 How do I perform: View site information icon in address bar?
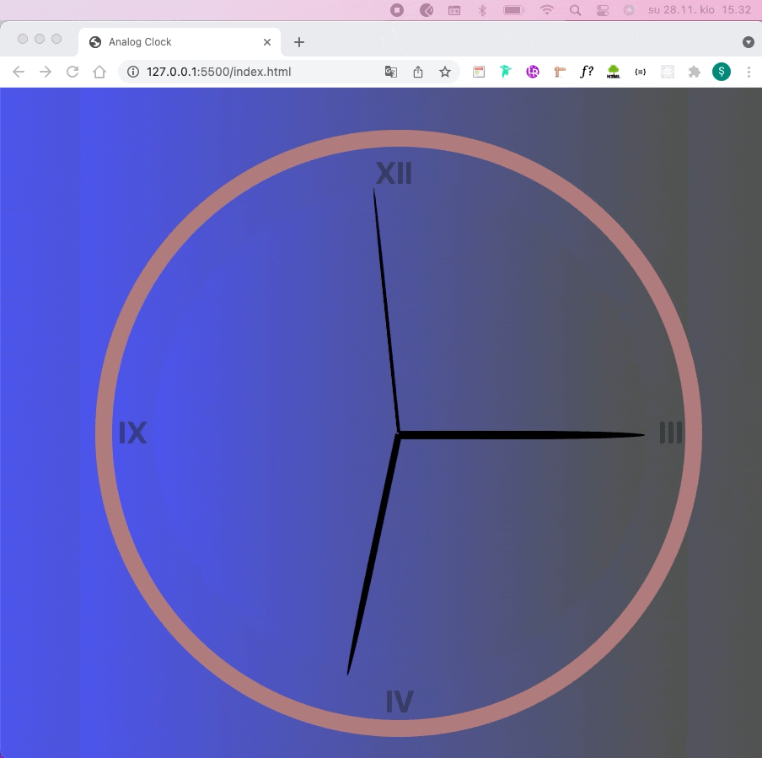tap(132, 72)
